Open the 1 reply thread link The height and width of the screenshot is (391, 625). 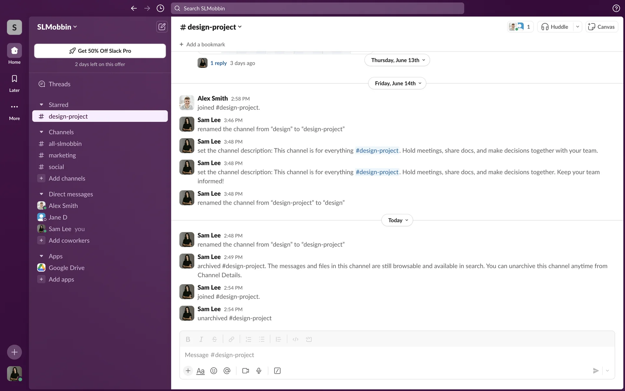click(x=218, y=63)
